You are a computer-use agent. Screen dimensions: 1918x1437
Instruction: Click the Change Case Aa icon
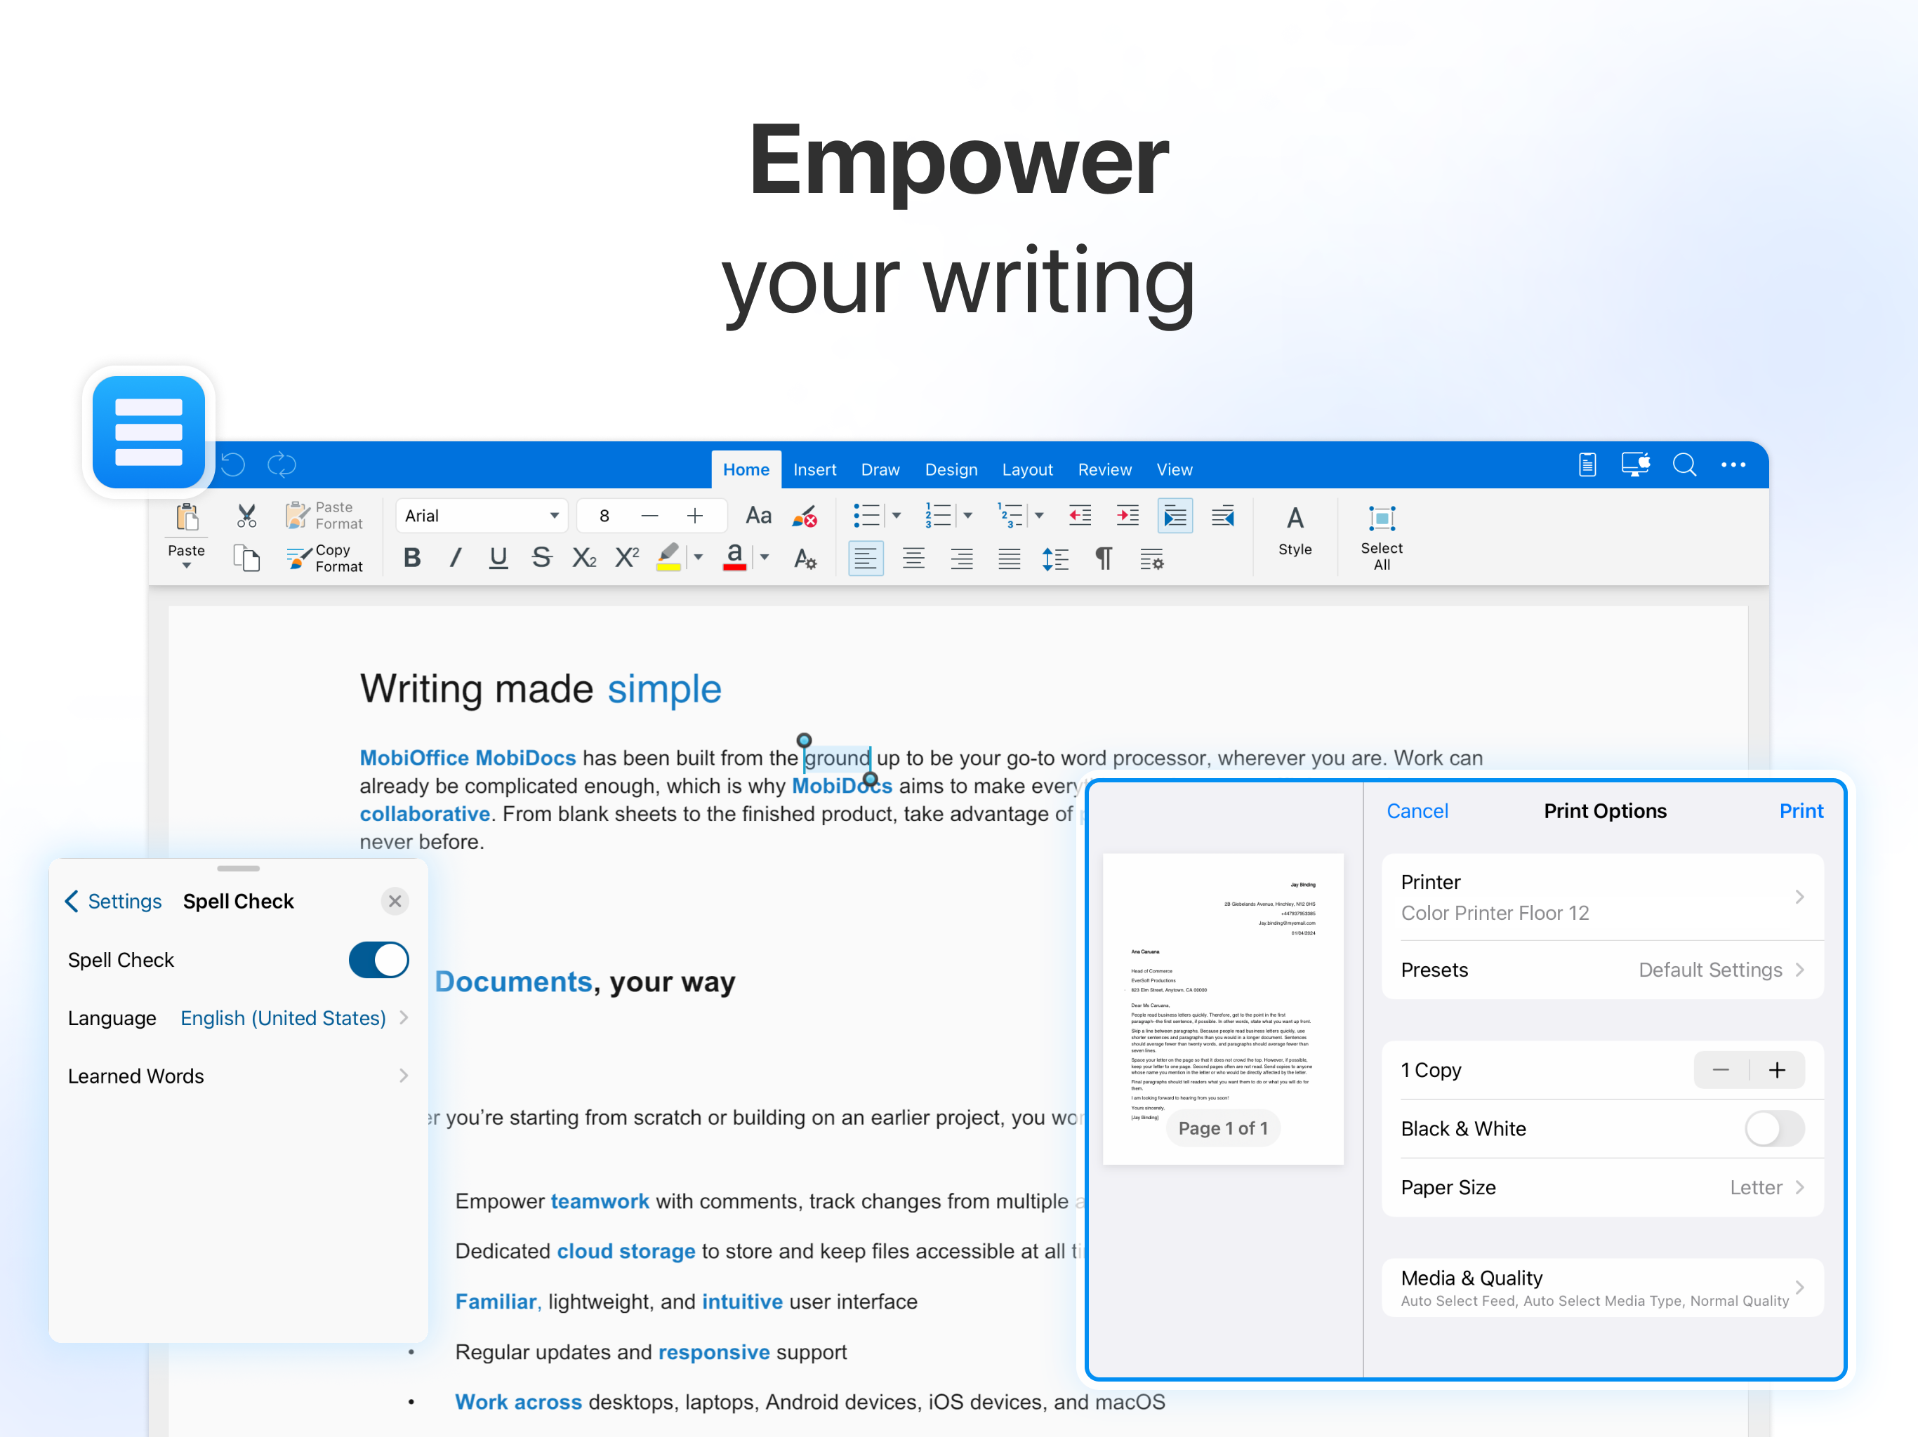(759, 516)
